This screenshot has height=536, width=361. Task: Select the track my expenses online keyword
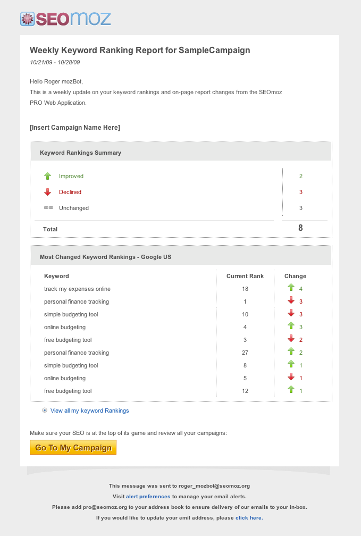click(x=77, y=289)
